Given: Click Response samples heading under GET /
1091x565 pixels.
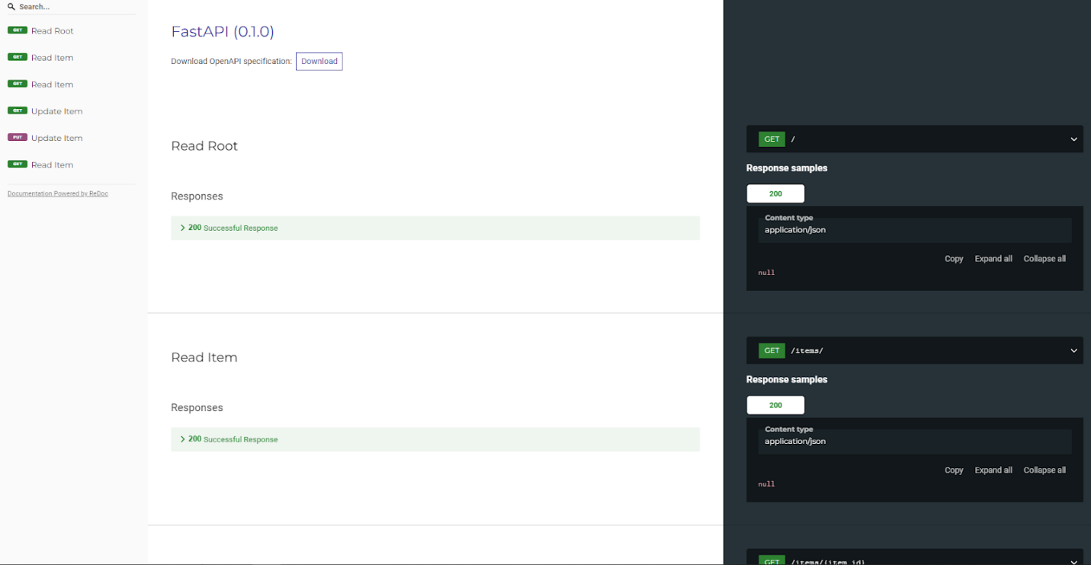Looking at the screenshot, I should (x=787, y=168).
